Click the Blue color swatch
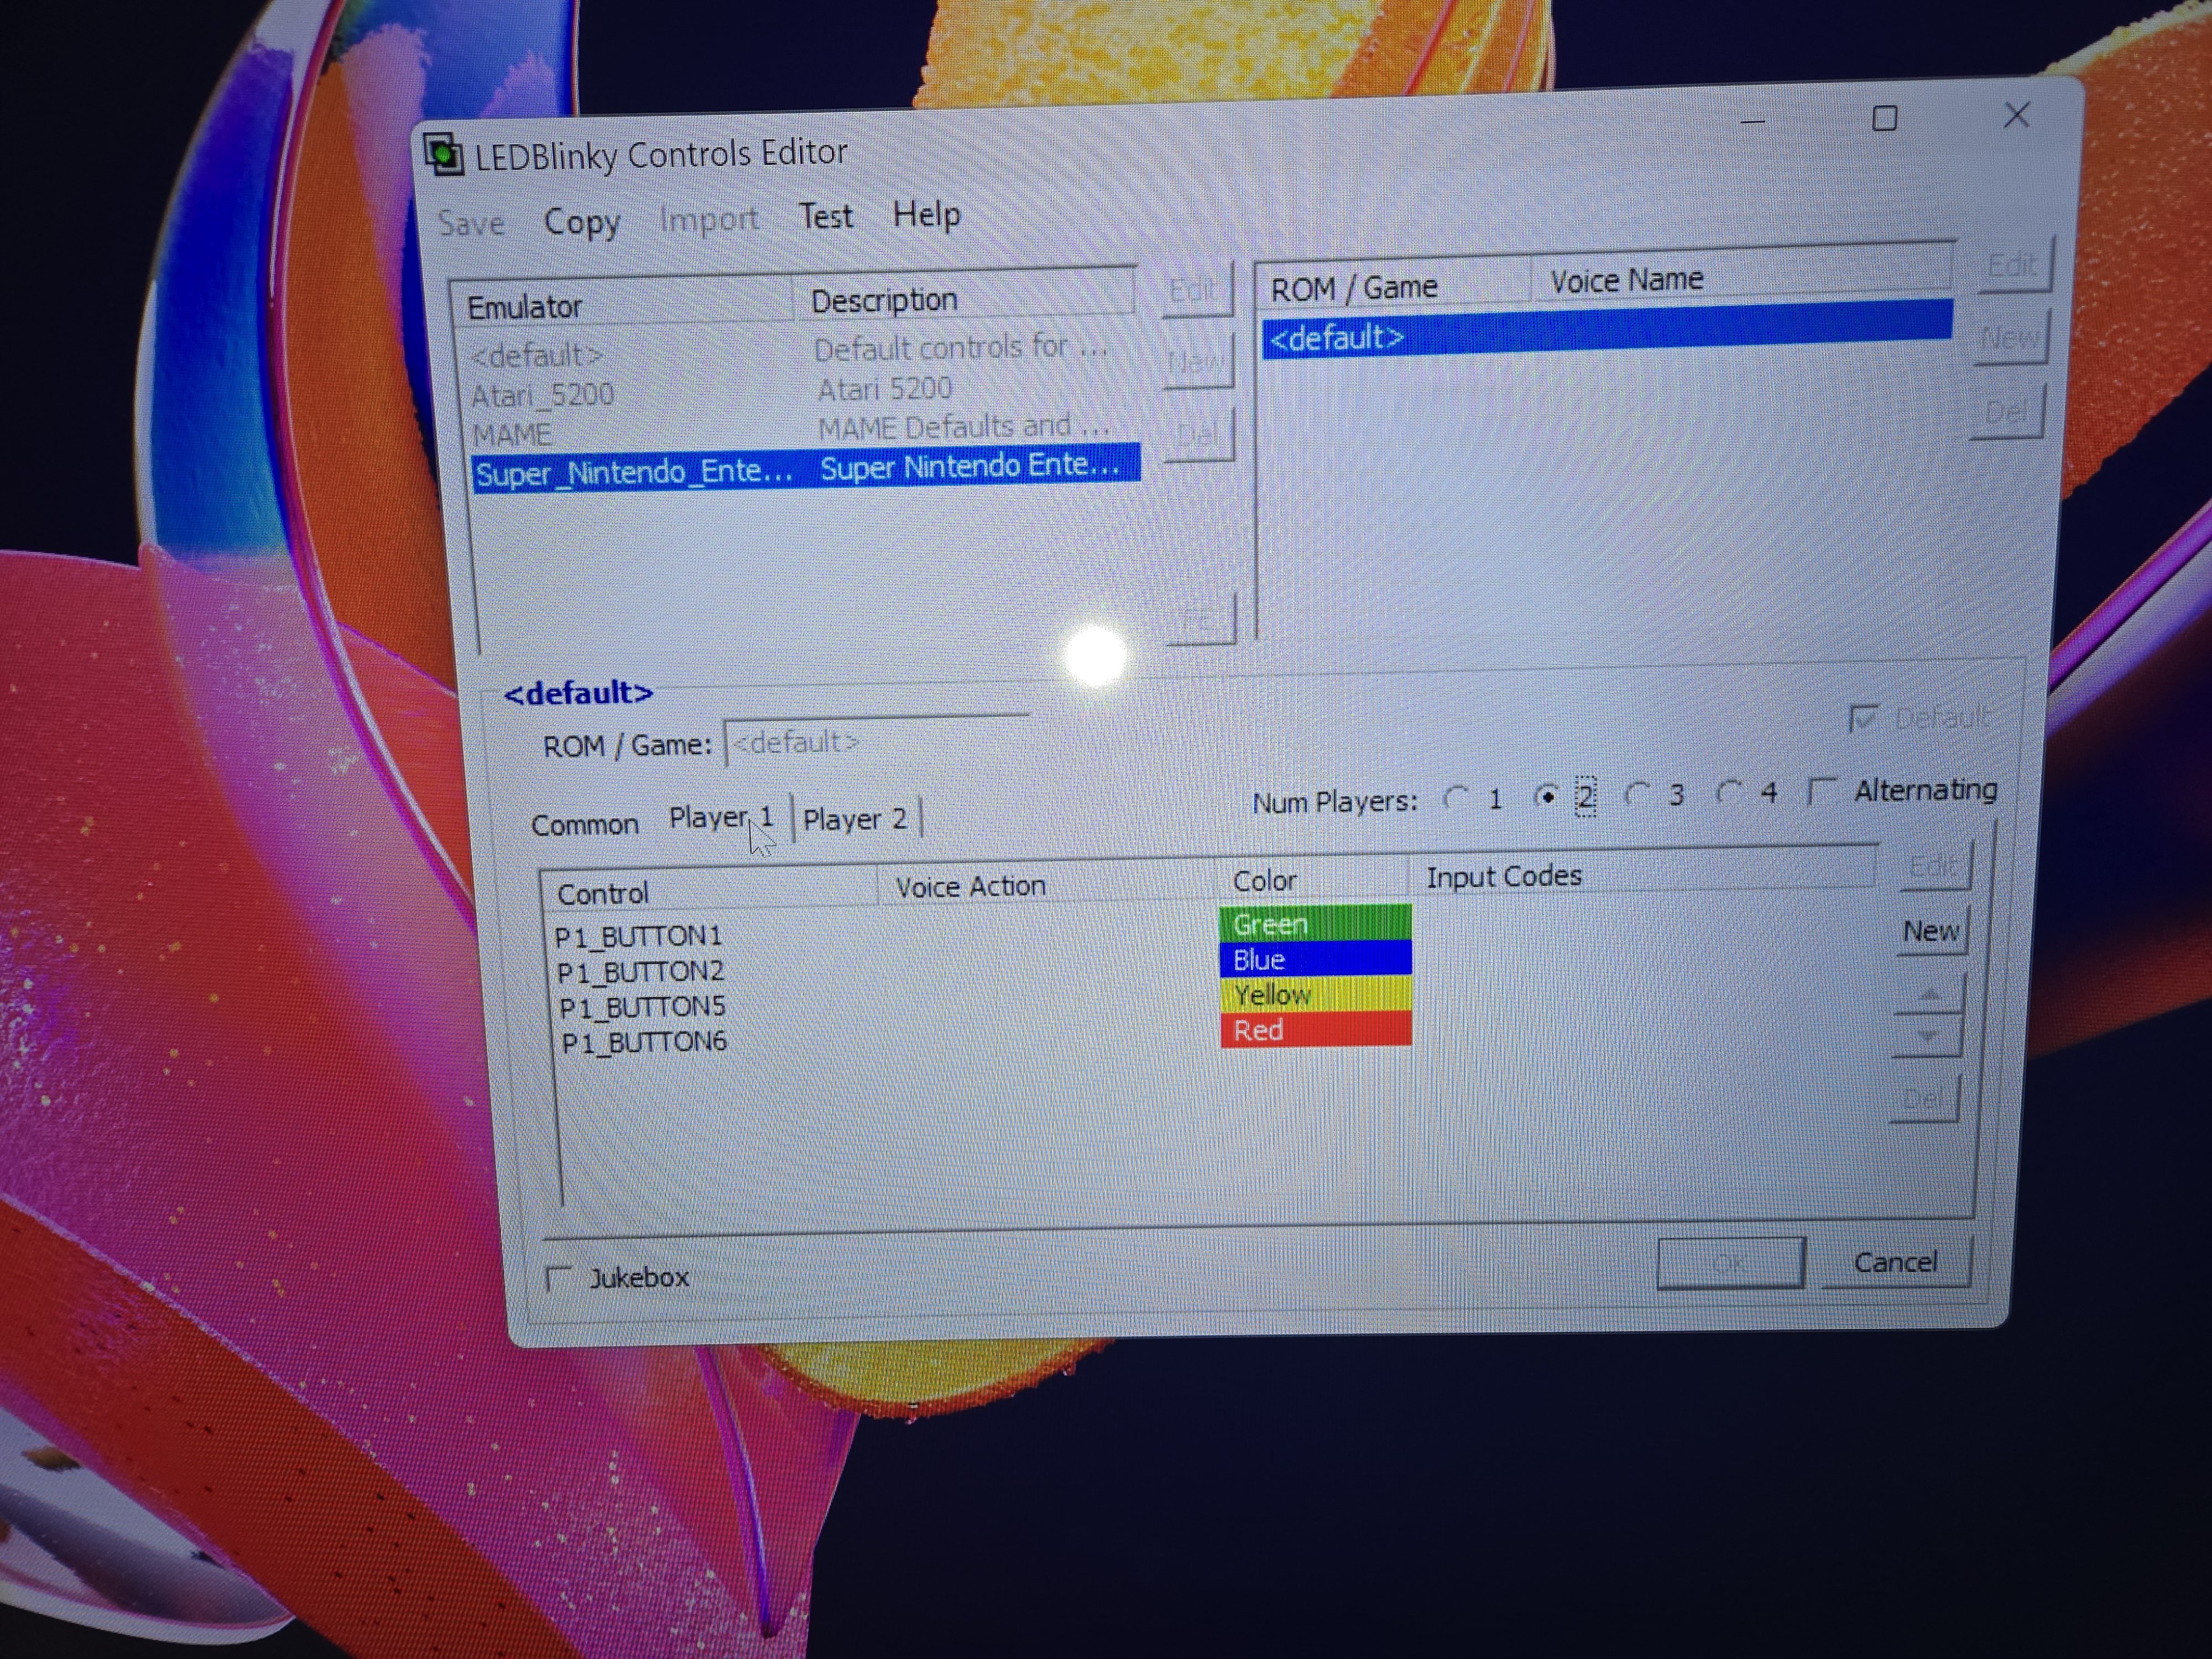 [x=1315, y=958]
